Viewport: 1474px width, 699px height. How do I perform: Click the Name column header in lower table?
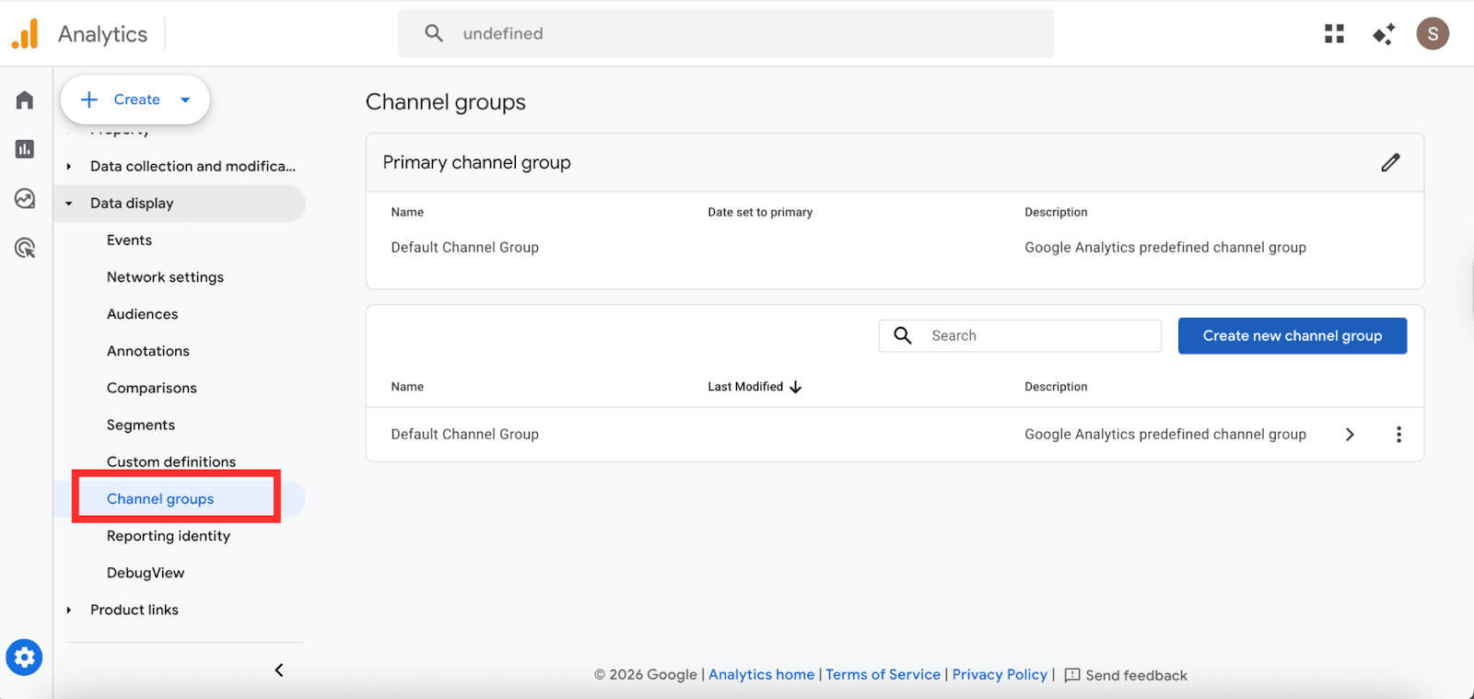[x=407, y=387]
